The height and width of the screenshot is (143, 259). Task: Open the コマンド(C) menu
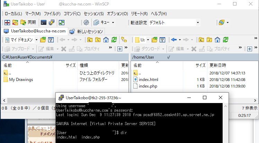(72, 14)
